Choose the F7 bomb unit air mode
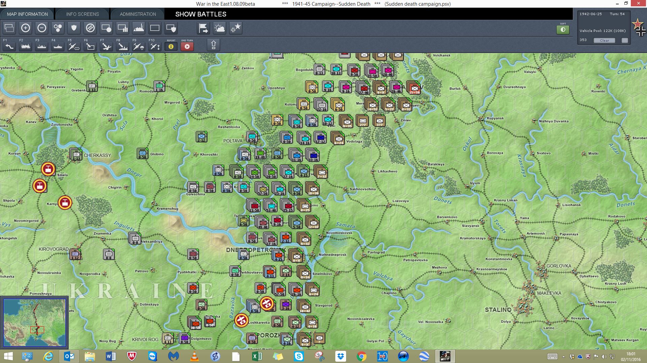 [x=106, y=47]
